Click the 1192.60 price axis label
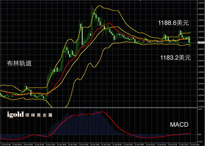 [201, 3]
